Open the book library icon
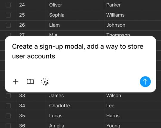The height and width of the screenshot is (128, 161). (x=30, y=82)
